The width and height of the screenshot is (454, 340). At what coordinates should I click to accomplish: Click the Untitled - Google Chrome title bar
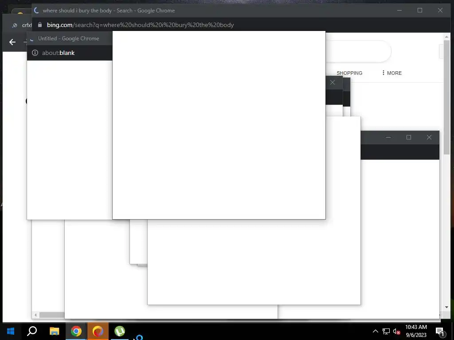tap(69, 39)
